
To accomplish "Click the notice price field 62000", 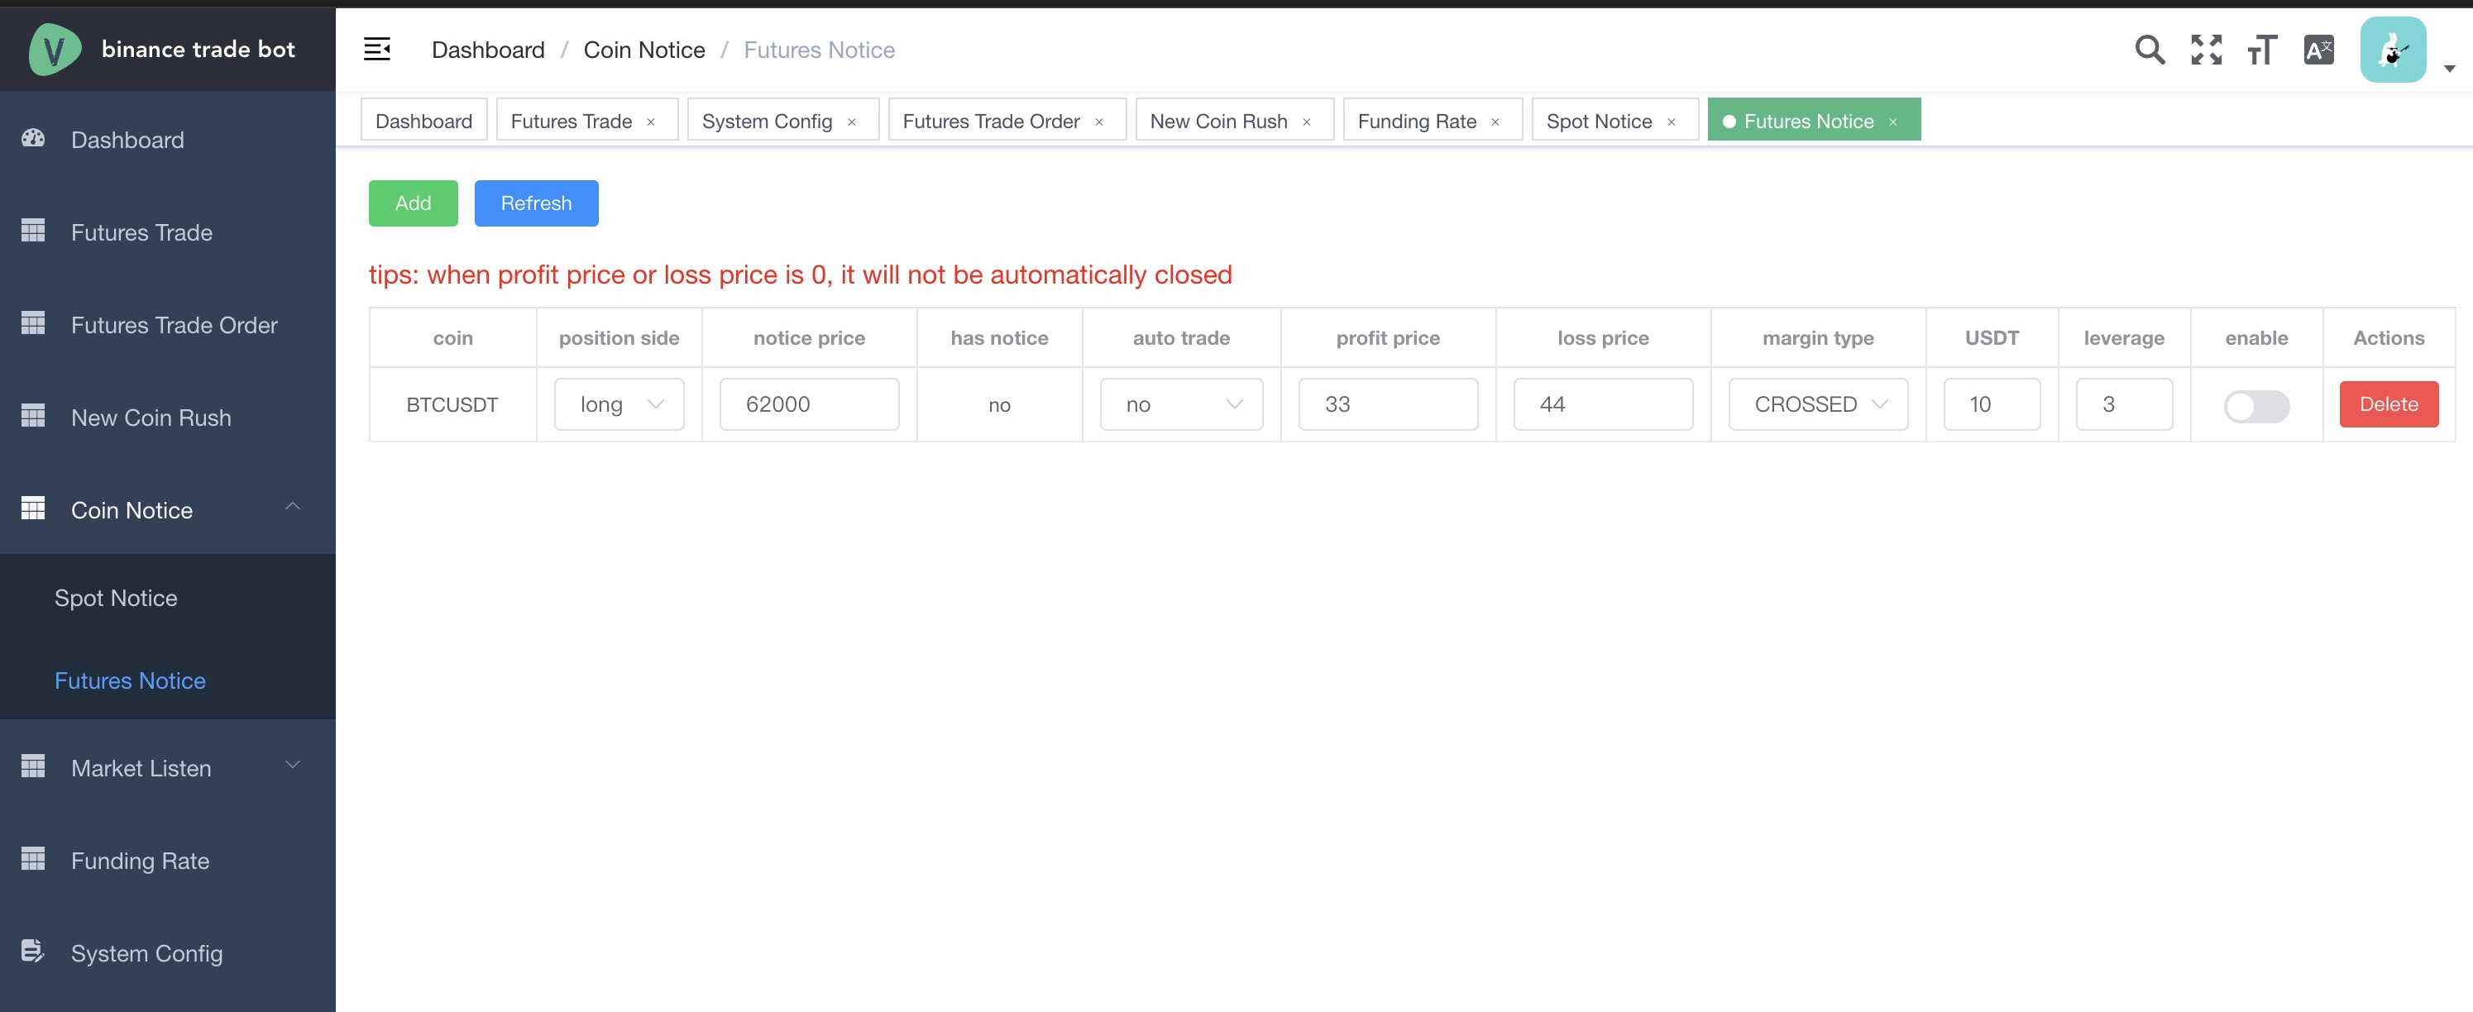I will (808, 403).
